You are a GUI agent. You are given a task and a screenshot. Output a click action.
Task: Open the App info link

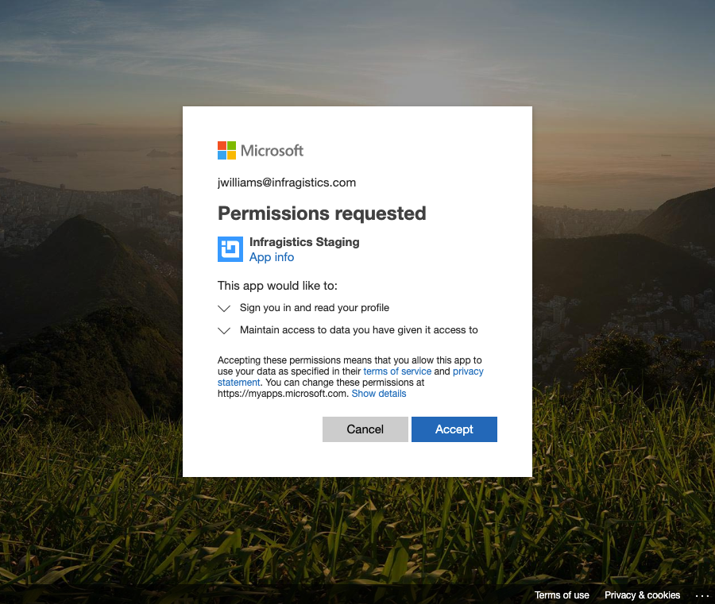pyautogui.click(x=272, y=257)
